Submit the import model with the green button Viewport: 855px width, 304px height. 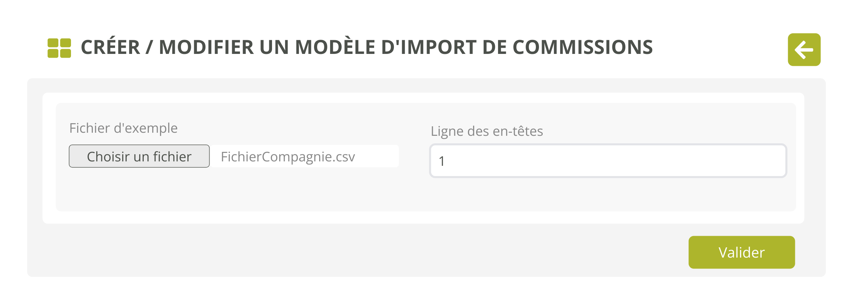click(741, 252)
